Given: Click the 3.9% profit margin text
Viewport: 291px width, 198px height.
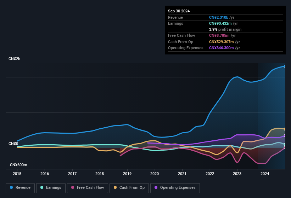Looking at the screenshot, I should pyautogui.click(x=225, y=29).
